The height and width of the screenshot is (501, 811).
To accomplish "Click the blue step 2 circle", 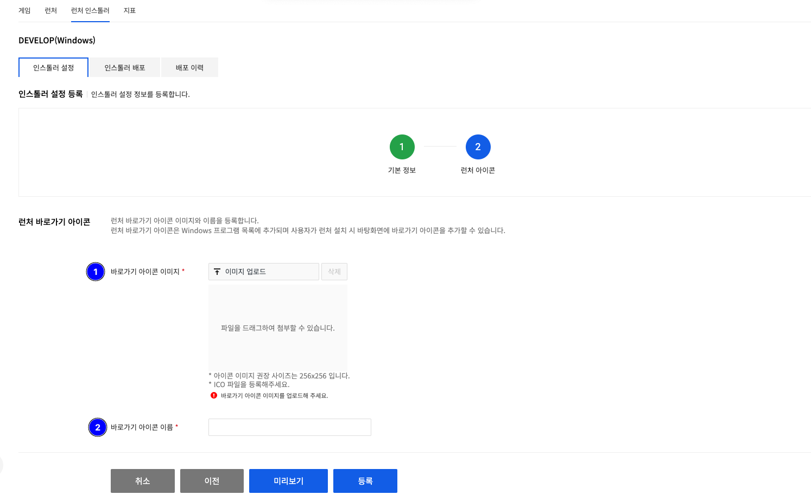I will 478,147.
